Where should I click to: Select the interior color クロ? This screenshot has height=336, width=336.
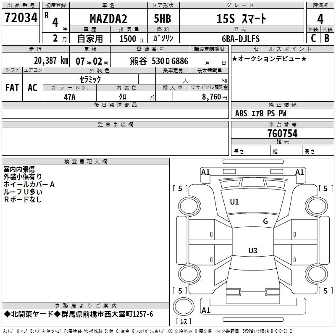[123, 97]
